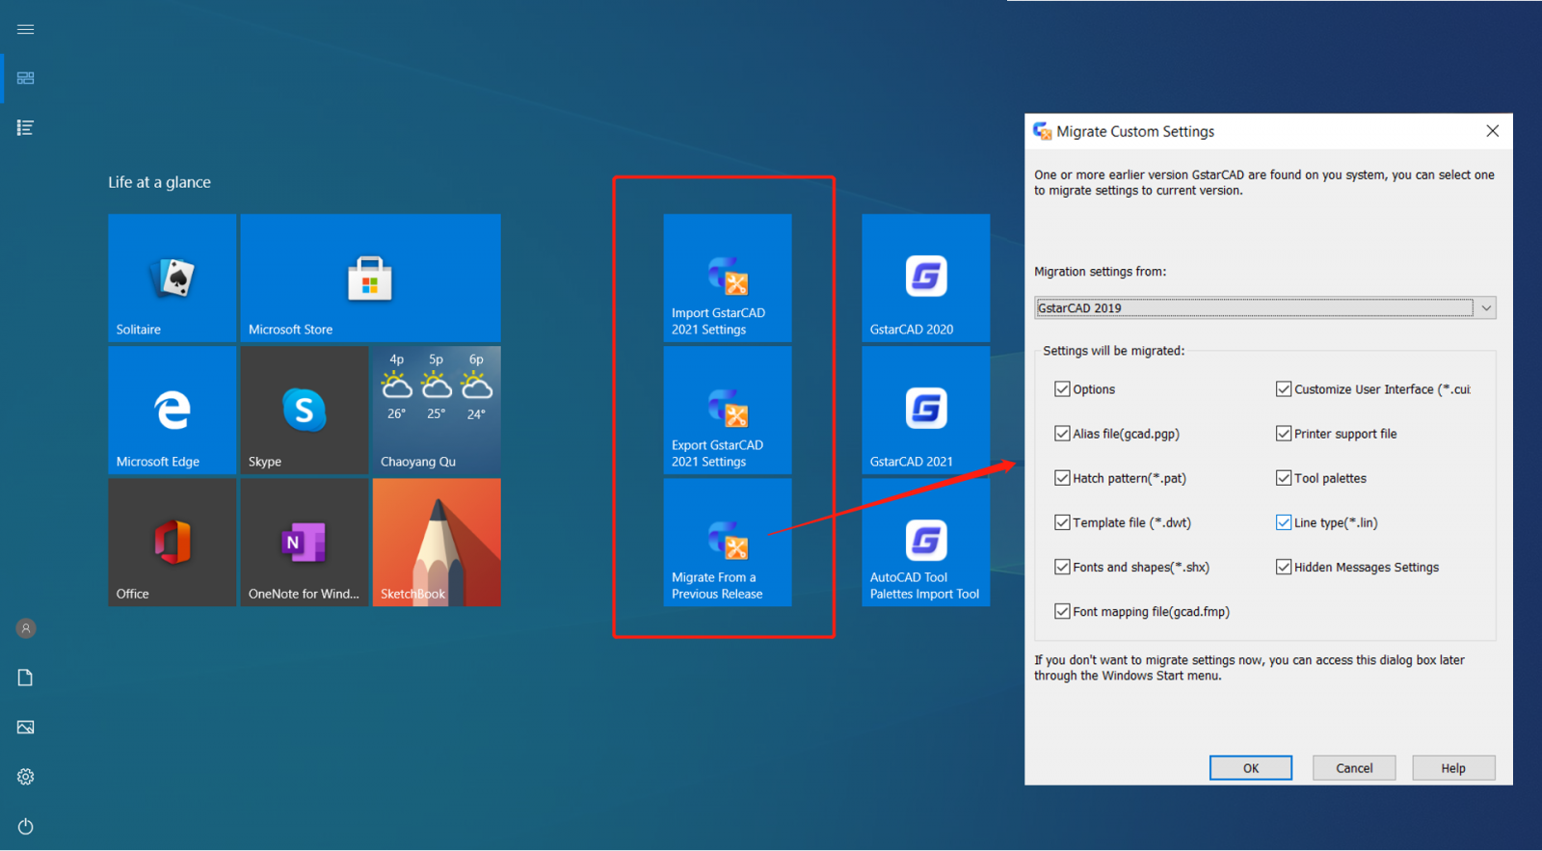Viewport: 1542px width, 851px height.
Task: Open the OneNote for Windows tile
Action: click(304, 542)
